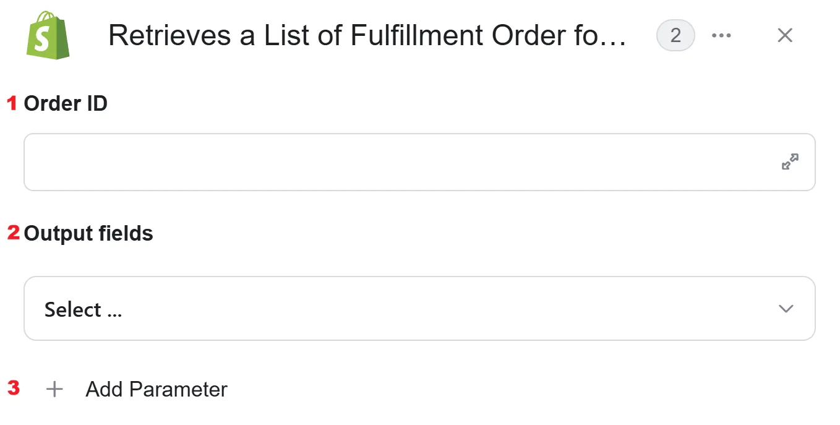Close the panel with the X icon

[785, 35]
